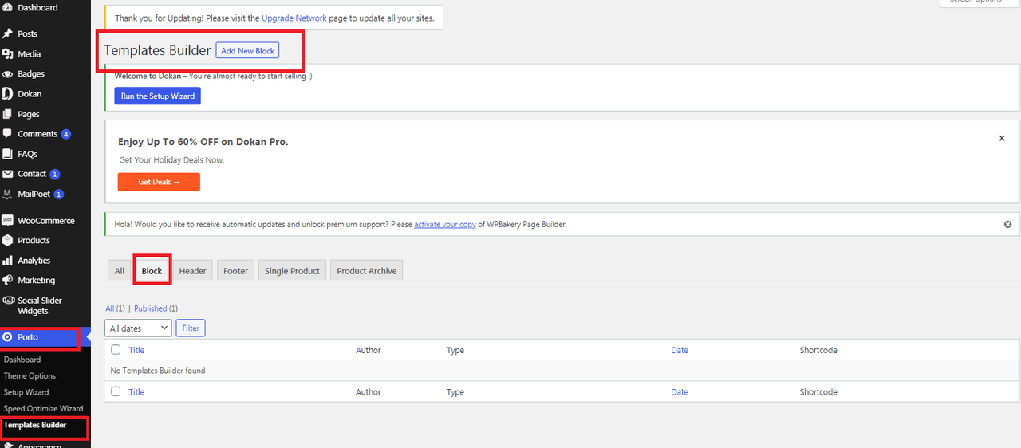The height and width of the screenshot is (448, 1021).
Task: Click the Author column header at top
Action: 369,350
